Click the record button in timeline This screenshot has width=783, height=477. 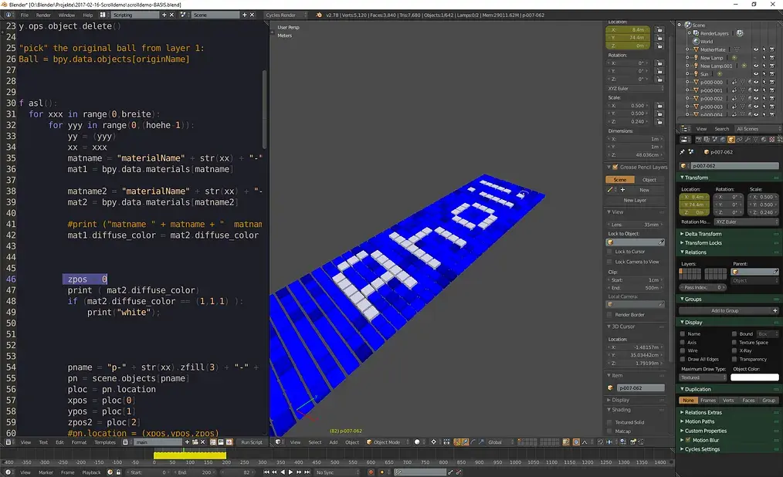pos(371,472)
